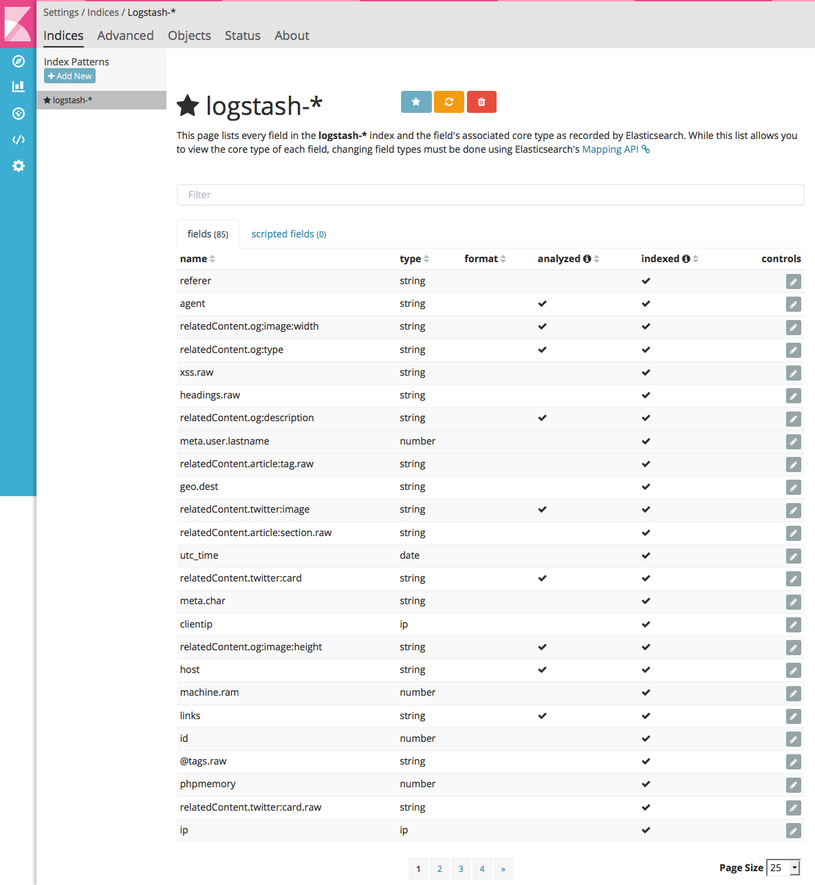Viewport: 815px width, 885px height.
Task: Click the meta.char field name
Action: point(203,601)
